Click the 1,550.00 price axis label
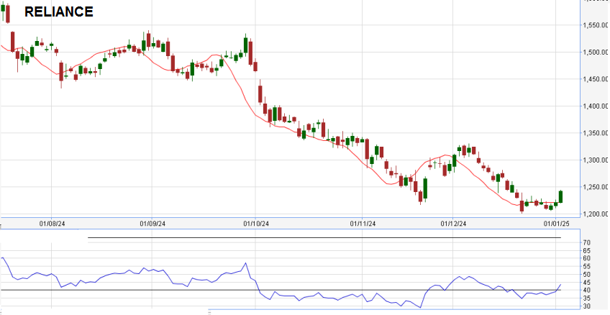This screenshot has width=610, height=315. [x=596, y=25]
